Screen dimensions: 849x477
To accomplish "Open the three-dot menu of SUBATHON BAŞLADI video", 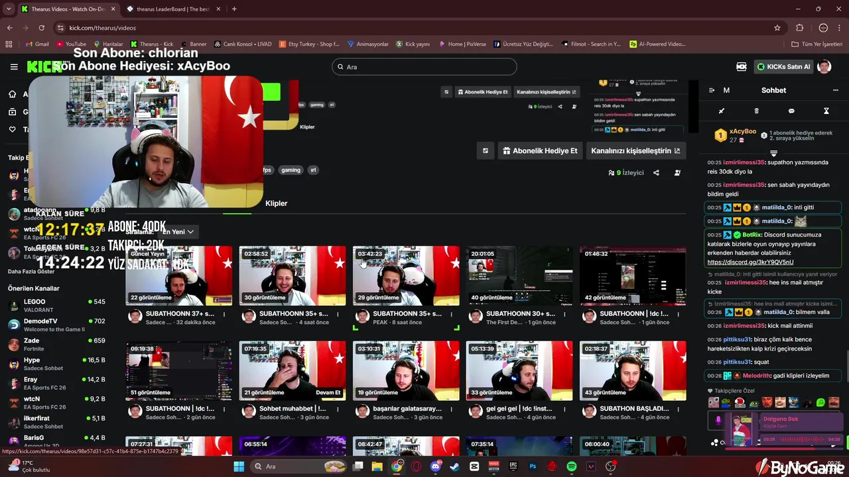I will pos(679,409).
